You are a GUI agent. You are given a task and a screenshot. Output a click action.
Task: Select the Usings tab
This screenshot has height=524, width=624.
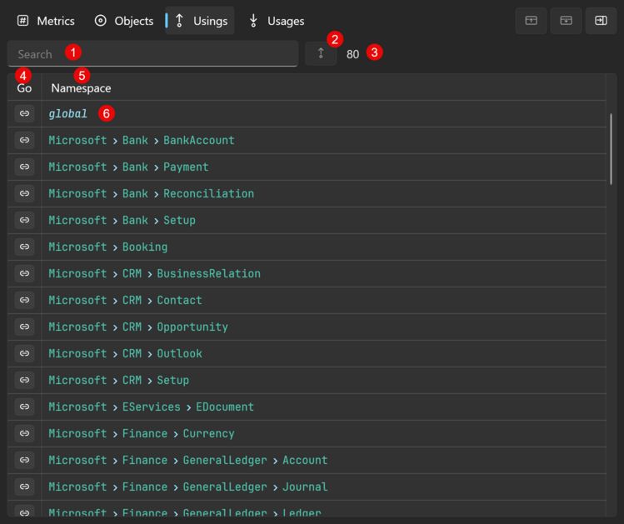pyautogui.click(x=201, y=21)
